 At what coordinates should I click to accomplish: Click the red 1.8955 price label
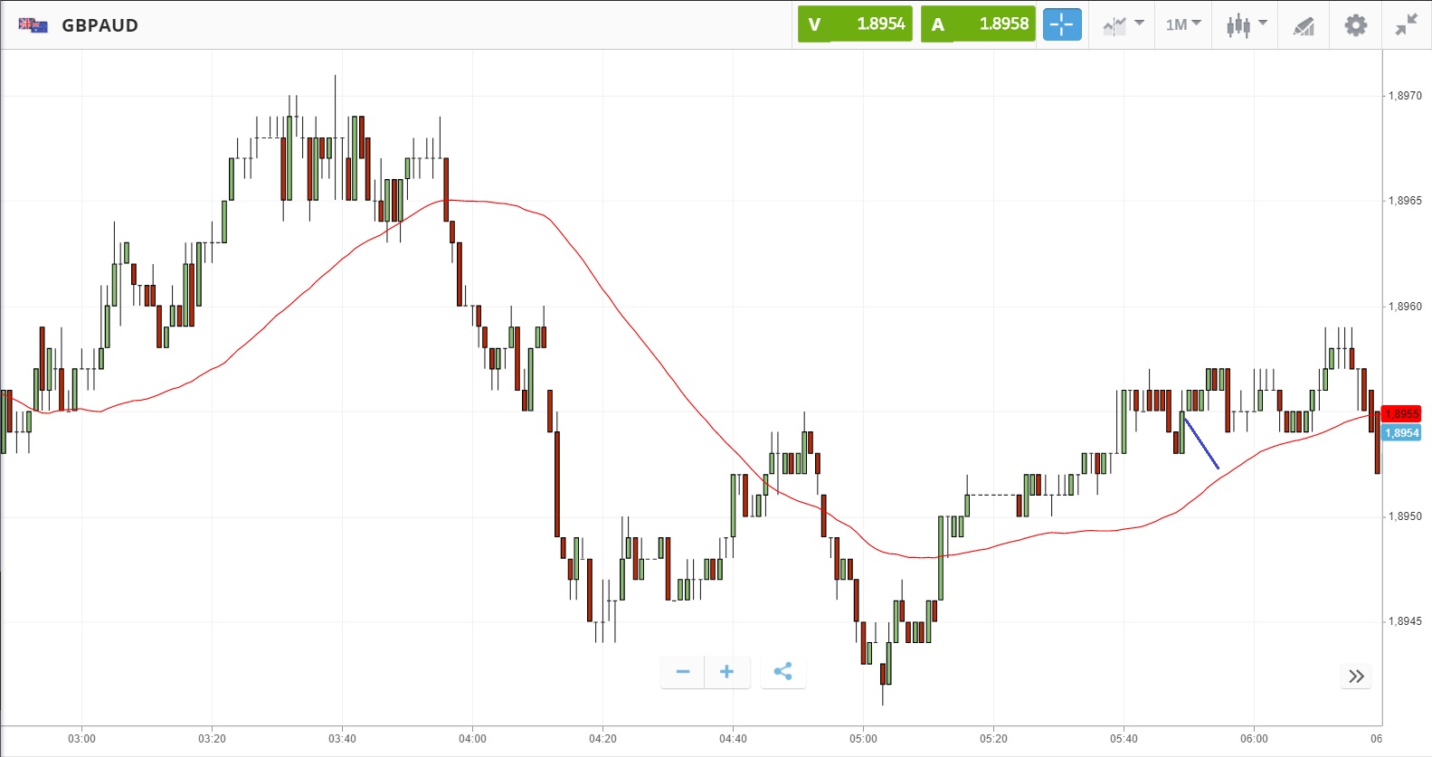pos(1401,414)
